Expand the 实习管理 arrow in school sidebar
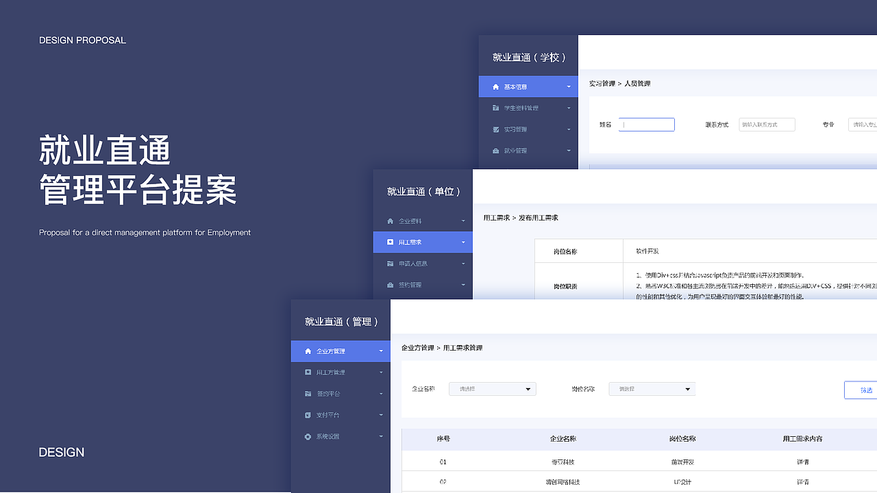 (569, 129)
